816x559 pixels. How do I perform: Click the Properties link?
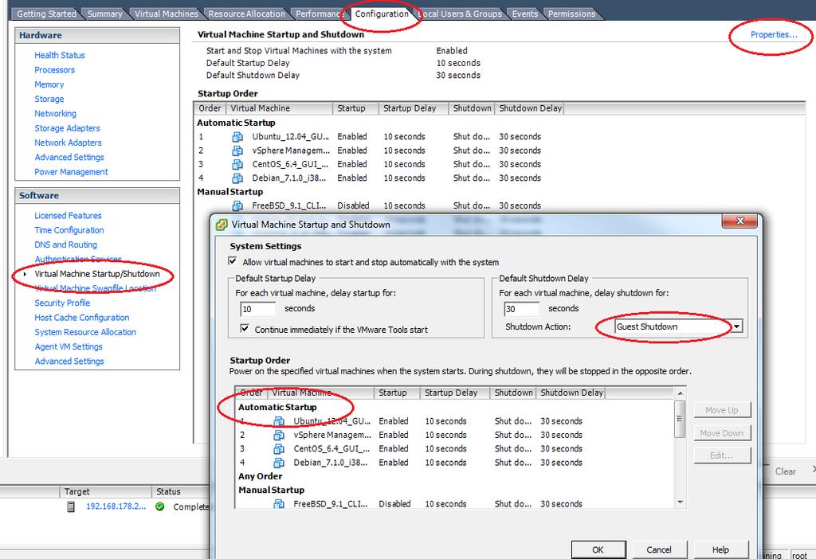coord(773,35)
